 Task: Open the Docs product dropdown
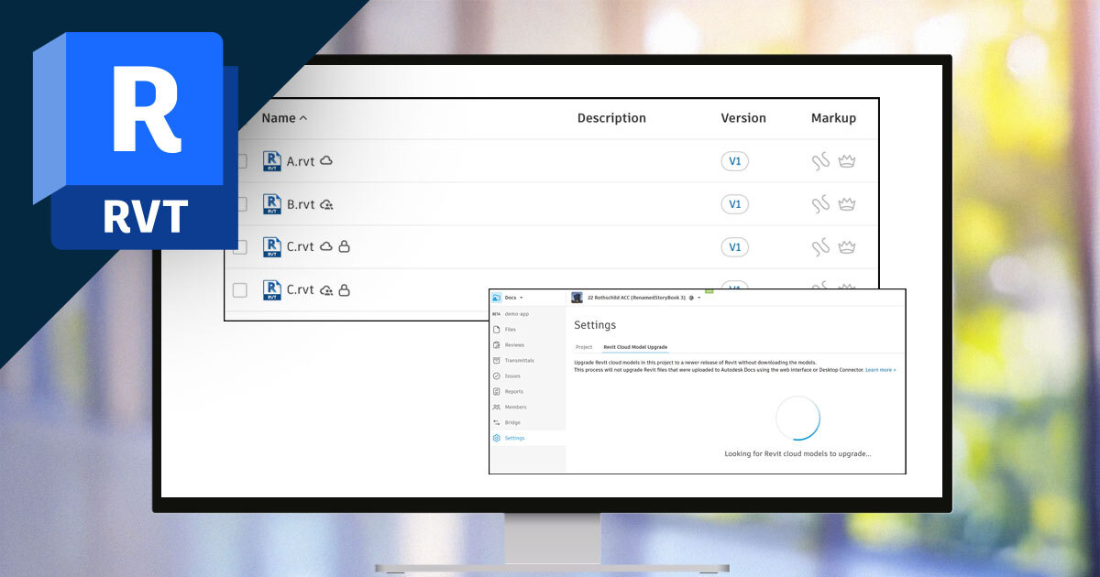(513, 298)
